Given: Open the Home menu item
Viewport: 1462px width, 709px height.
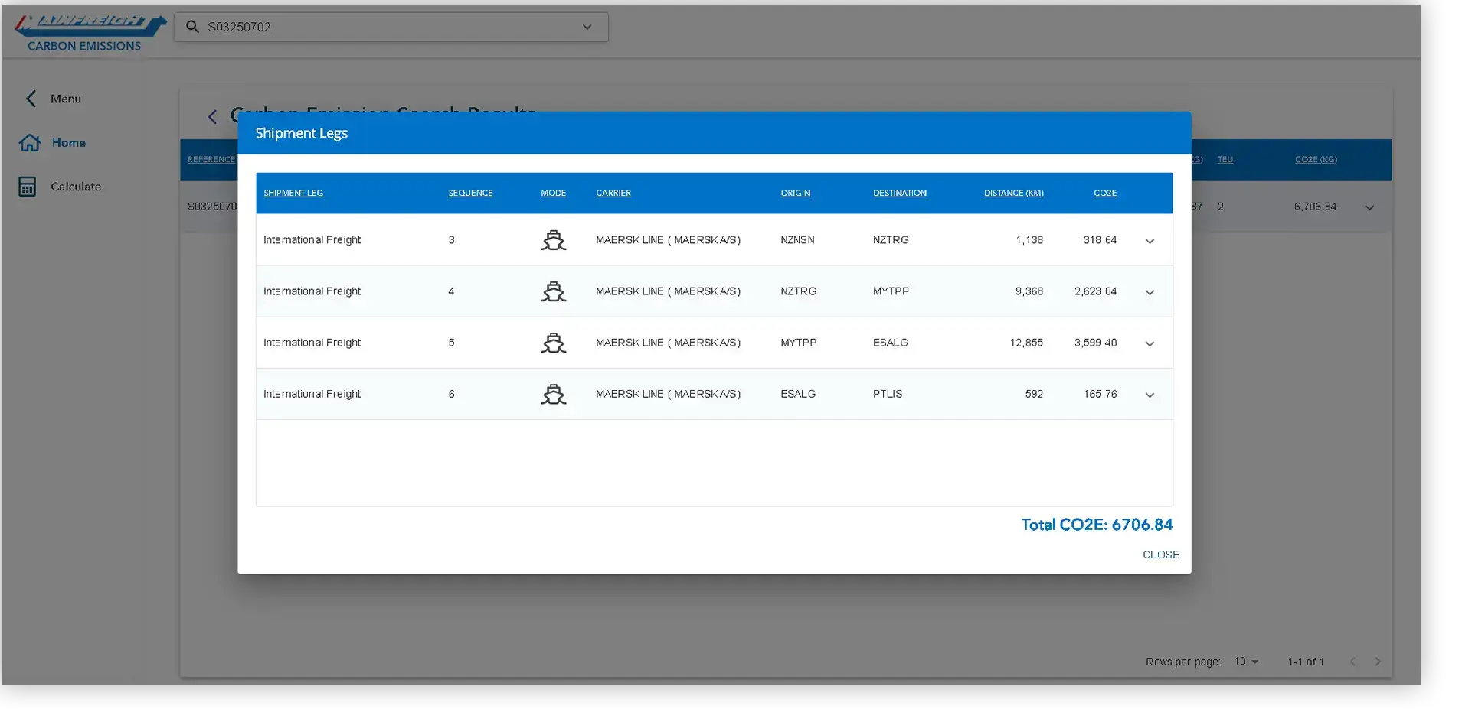Looking at the screenshot, I should (69, 143).
